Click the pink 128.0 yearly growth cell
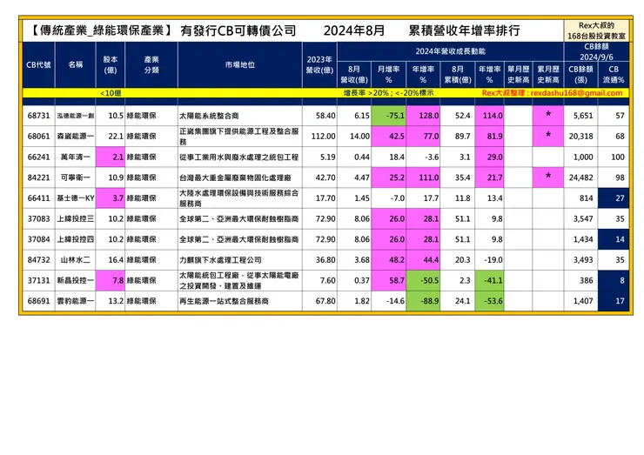The width and height of the screenshot is (644, 455). tap(423, 116)
